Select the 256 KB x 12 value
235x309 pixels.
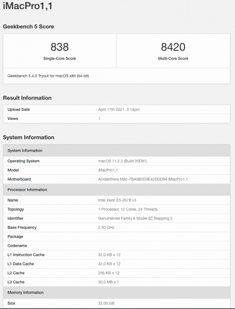tap(109, 273)
